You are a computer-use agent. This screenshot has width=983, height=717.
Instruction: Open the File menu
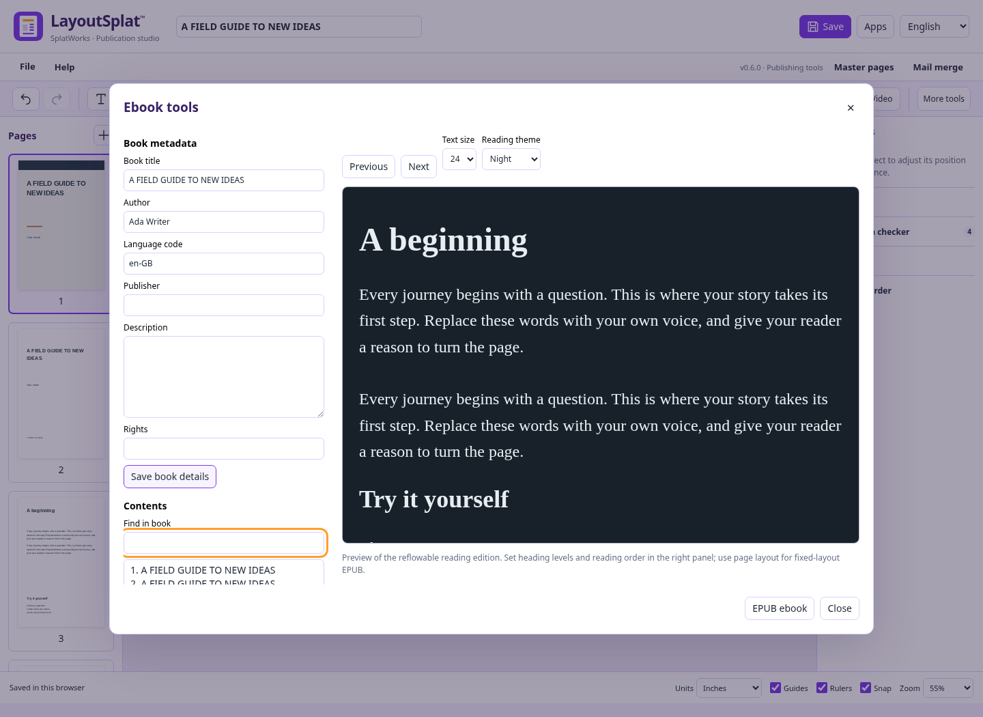click(27, 67)
